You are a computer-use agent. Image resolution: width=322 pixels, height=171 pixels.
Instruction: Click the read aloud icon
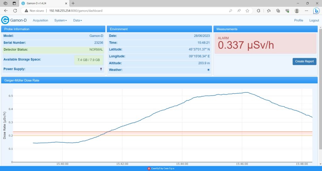pos(239,11)
